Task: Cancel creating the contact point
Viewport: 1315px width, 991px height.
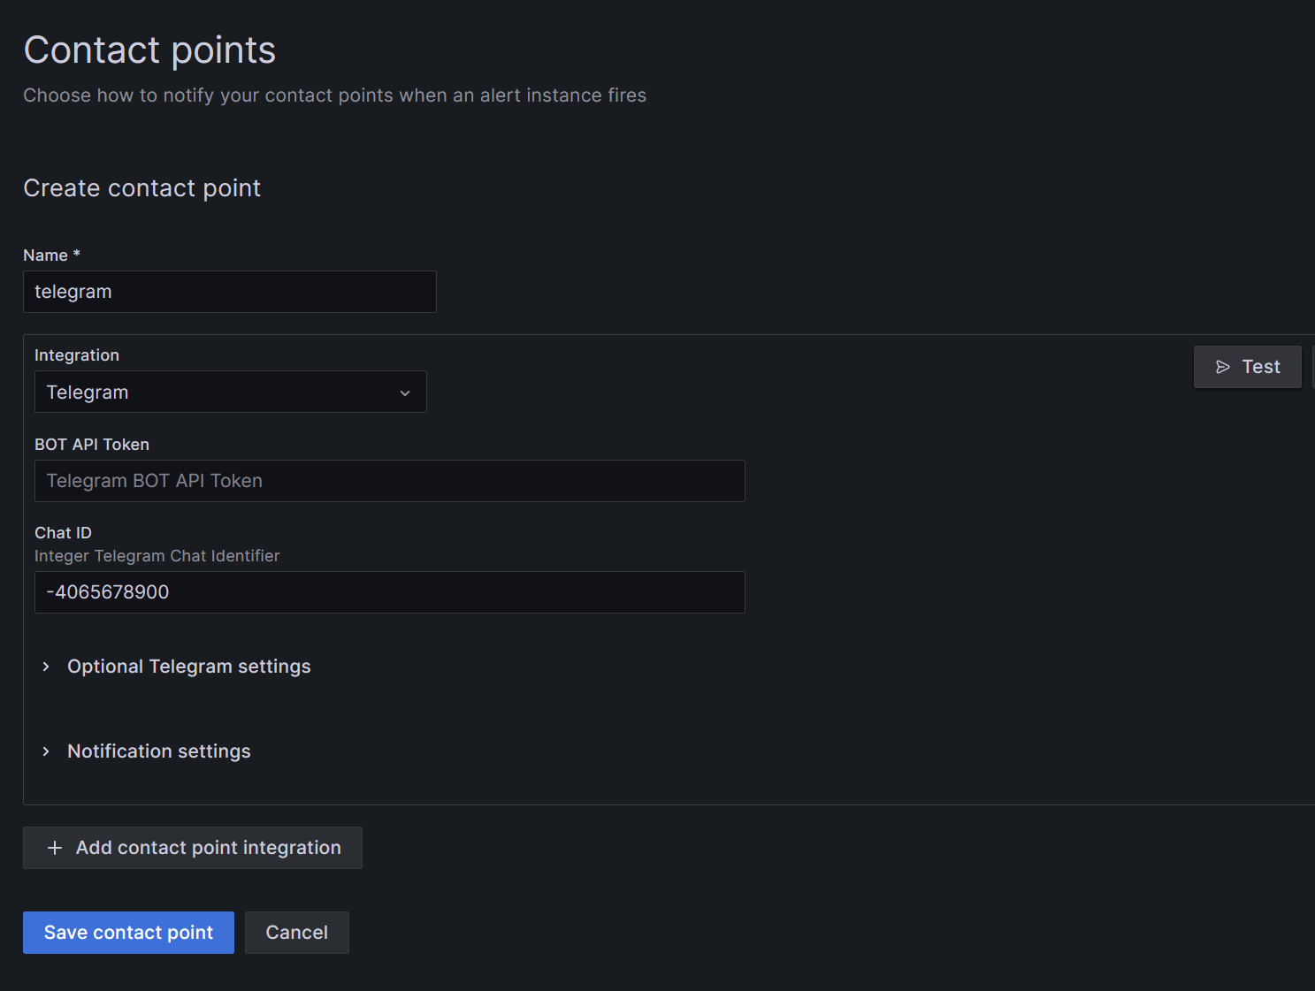Action: click(x=296, y=933)
